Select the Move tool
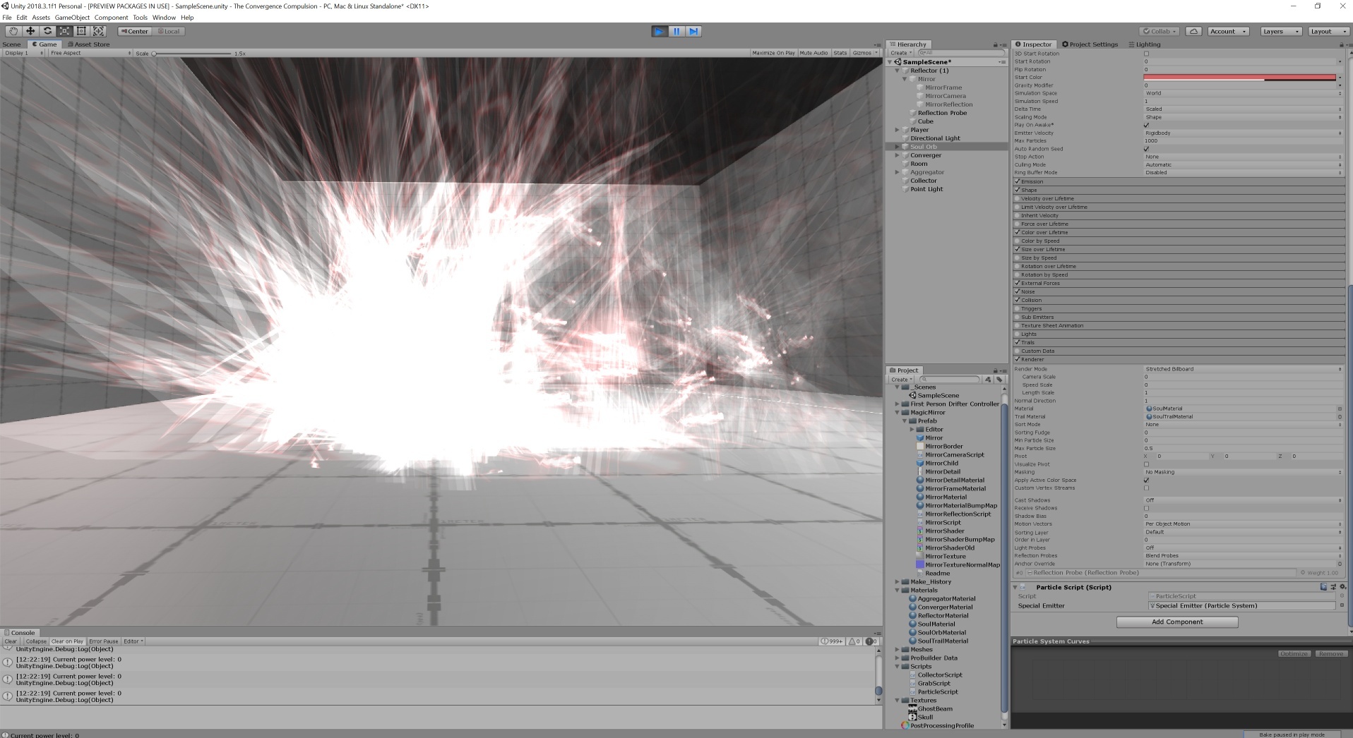This screenshot has height=738, width=1353. 30,31
